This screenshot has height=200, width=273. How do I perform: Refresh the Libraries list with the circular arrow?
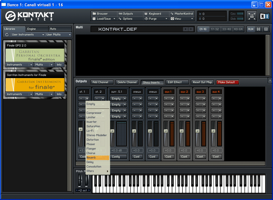coord(7,35)
